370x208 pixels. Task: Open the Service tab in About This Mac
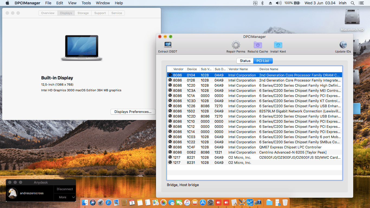[117, 13]
